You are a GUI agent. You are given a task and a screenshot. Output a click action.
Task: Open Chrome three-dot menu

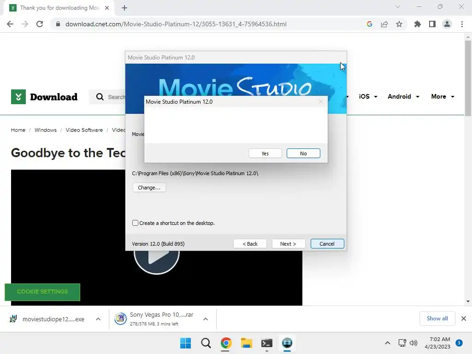[462, 24]
